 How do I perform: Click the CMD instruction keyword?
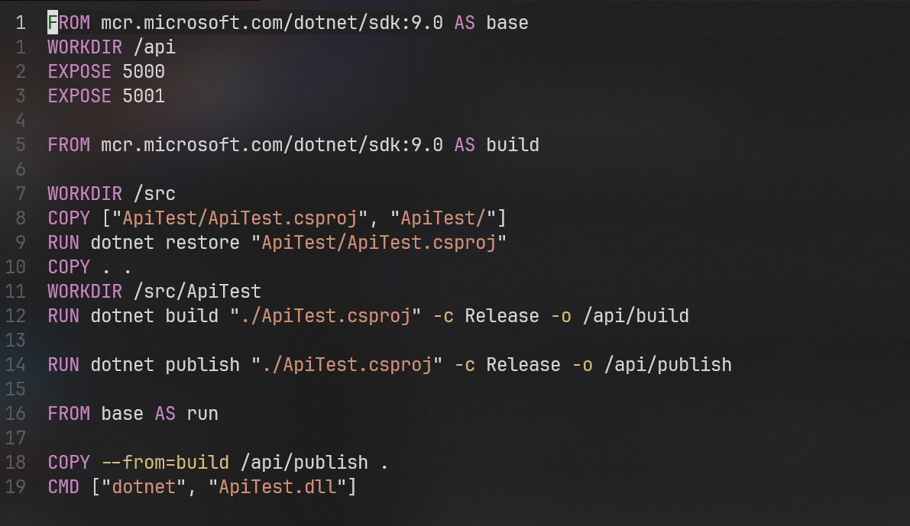pyautogui.click(x=63, y=487)
